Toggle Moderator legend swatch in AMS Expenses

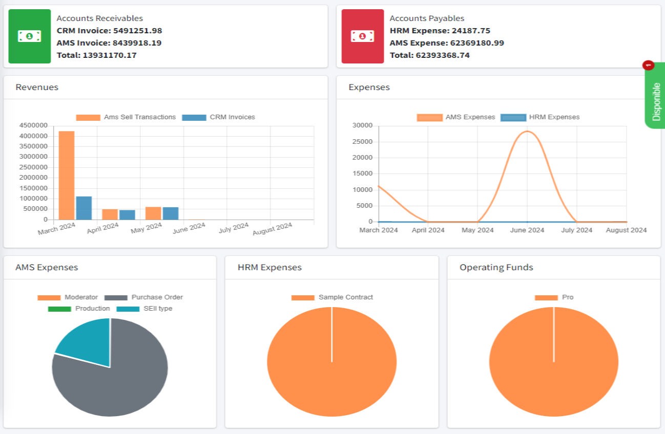coord(49,297)
